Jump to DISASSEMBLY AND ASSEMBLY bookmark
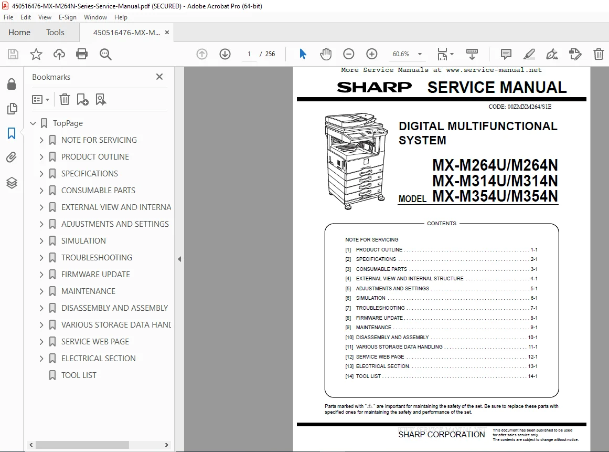Image resolution: width=609 pixels, height=452 pixels. (114, 308)
